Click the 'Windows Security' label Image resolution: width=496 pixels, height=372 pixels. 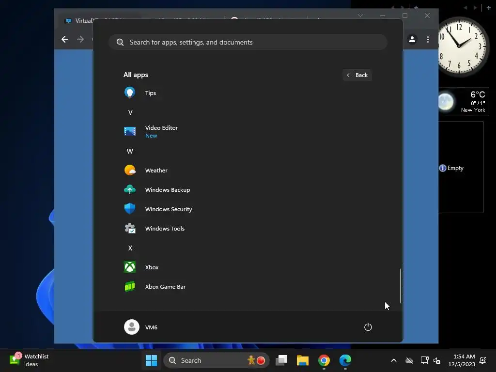click(x=168, y=209)
